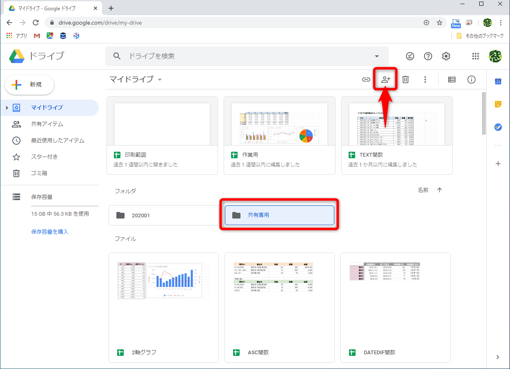Open the Tasks side panel icon

coord(498,127)
